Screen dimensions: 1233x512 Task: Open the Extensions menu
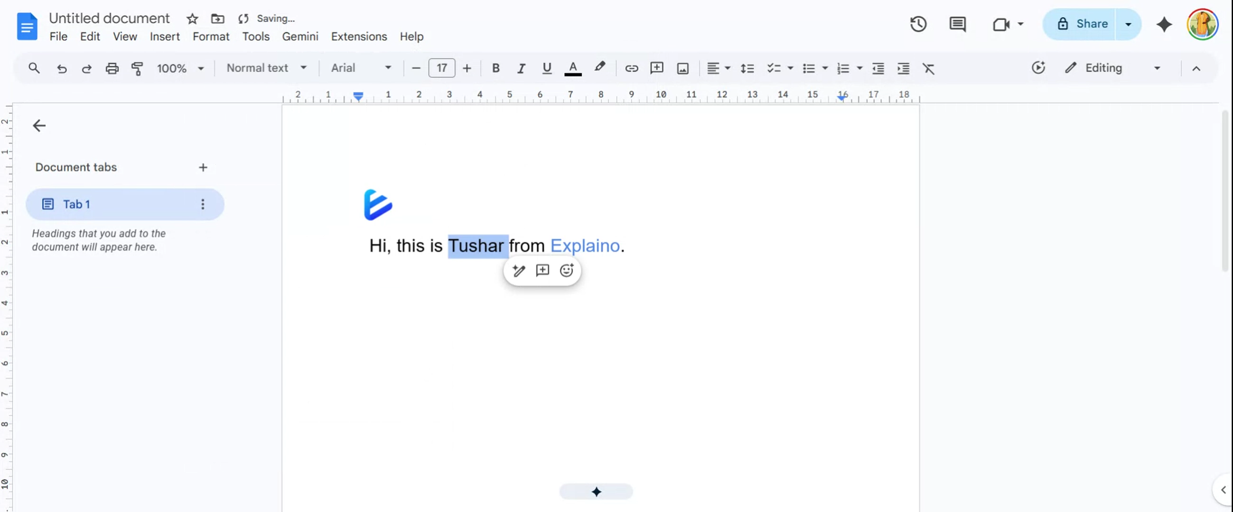pos(358,37)
